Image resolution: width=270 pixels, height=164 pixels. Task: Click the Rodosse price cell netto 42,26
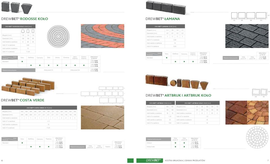[x=94, y=65]
